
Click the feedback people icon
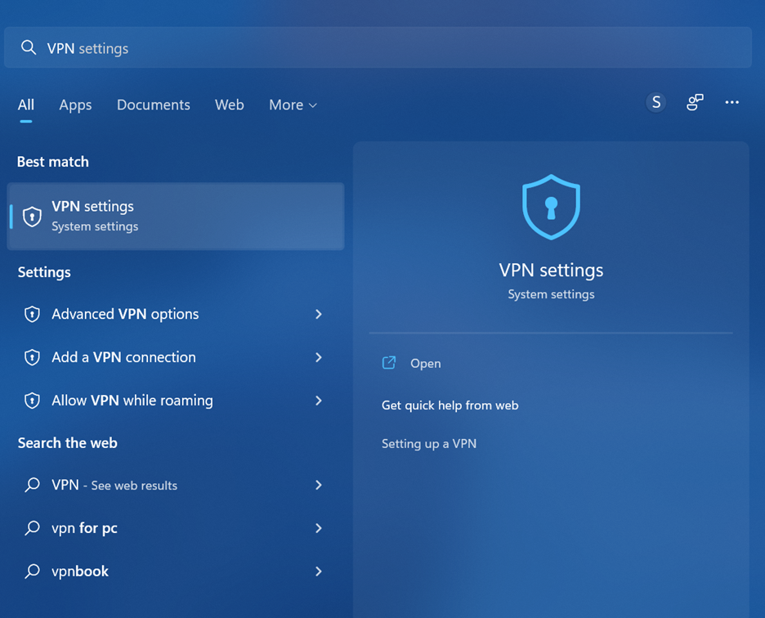pyautogui.click(x=695, y=102)
